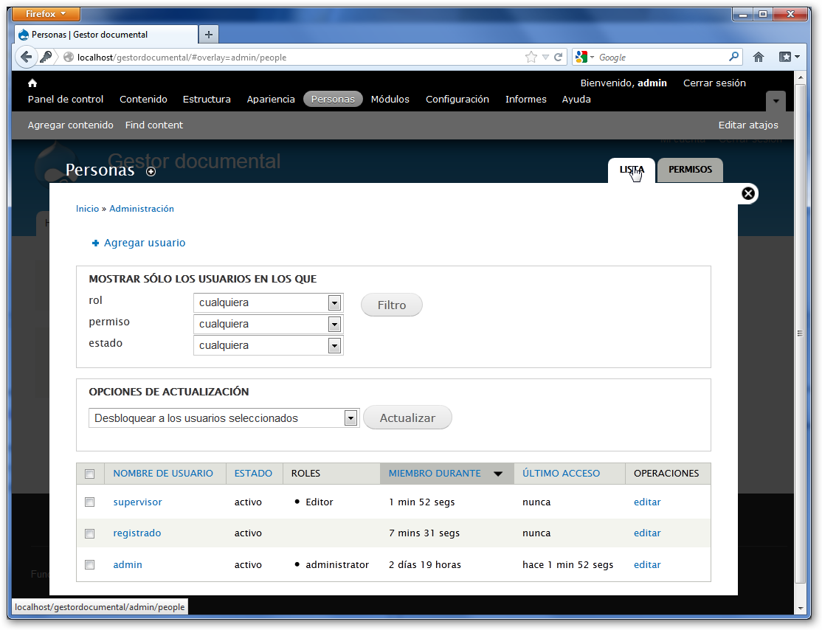Switch to the Permisos tab

point(690,170)
